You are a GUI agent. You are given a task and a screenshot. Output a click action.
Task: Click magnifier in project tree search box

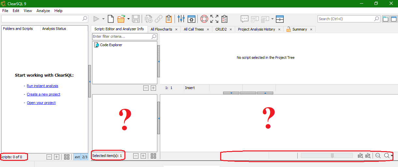click(85, 19)
